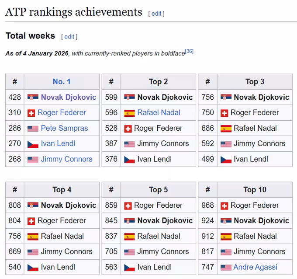
Task: Click the 'As of 4 January 2026' text
Action: [x=37, y=53]
